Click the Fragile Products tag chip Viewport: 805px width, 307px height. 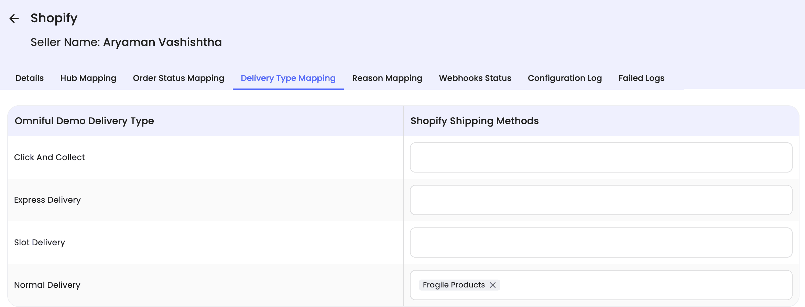453,285
